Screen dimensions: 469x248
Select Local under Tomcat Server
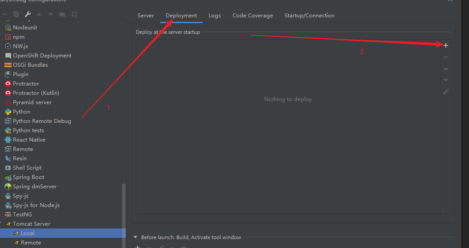pos(28,233)
